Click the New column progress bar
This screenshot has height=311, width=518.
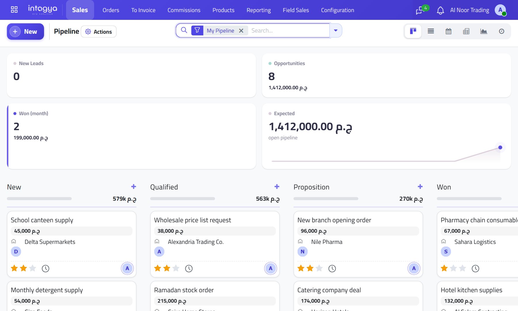39,199
